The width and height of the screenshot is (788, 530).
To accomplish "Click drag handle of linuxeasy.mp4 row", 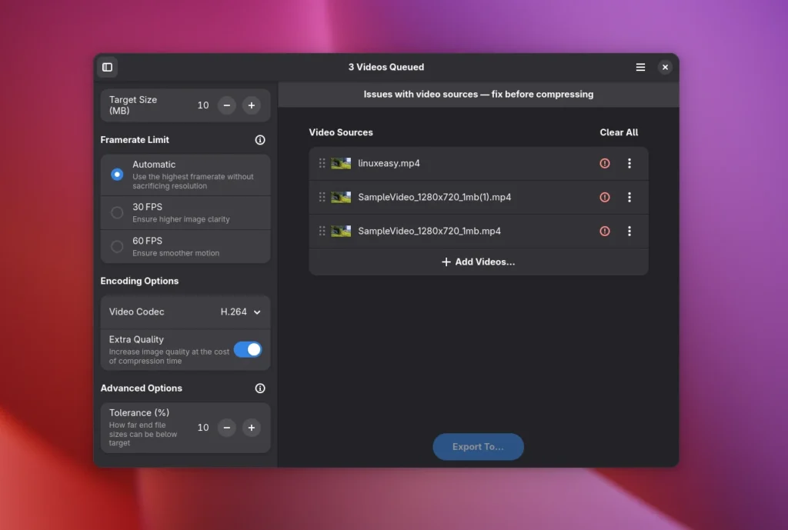I will click(322, 163).
